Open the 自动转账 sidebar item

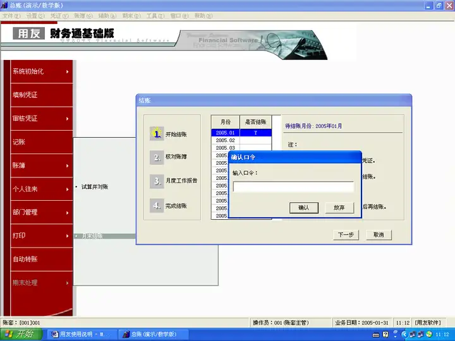coord(42,259)
